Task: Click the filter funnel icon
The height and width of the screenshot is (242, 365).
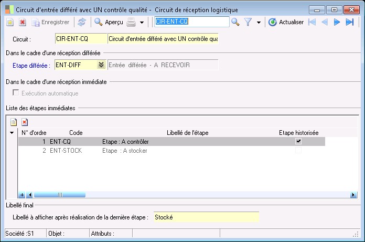Action: pyautogui.click(x=248, y=23)
